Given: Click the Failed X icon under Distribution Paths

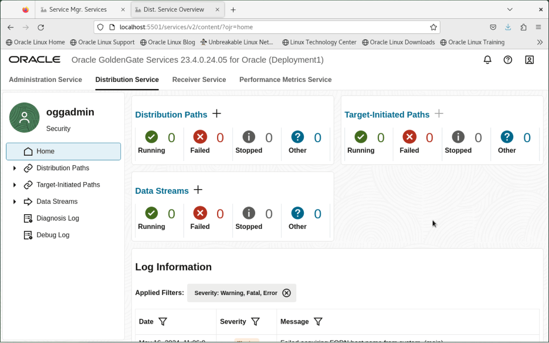Looking at the screenshot, I should [x=200, y=137].
